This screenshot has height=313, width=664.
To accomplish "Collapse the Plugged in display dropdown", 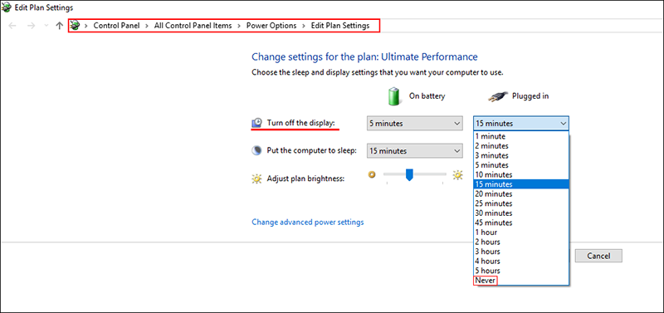I will [521, 124].
